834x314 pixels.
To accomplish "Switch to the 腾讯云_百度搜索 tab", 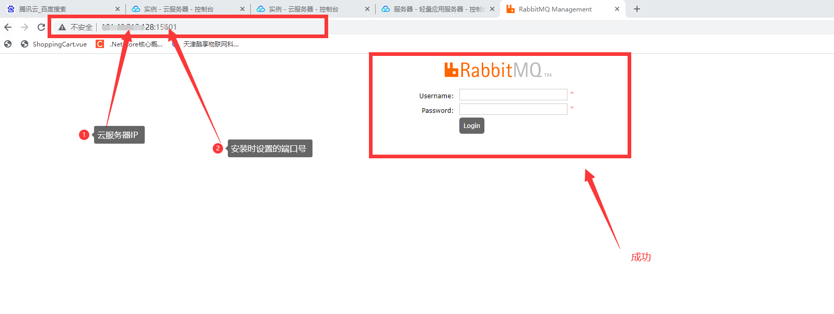I will 63,9.
